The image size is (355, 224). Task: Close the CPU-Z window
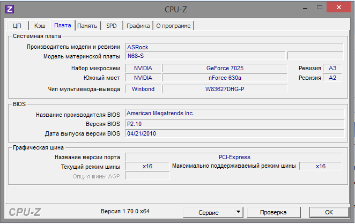[x=337, y=8]
